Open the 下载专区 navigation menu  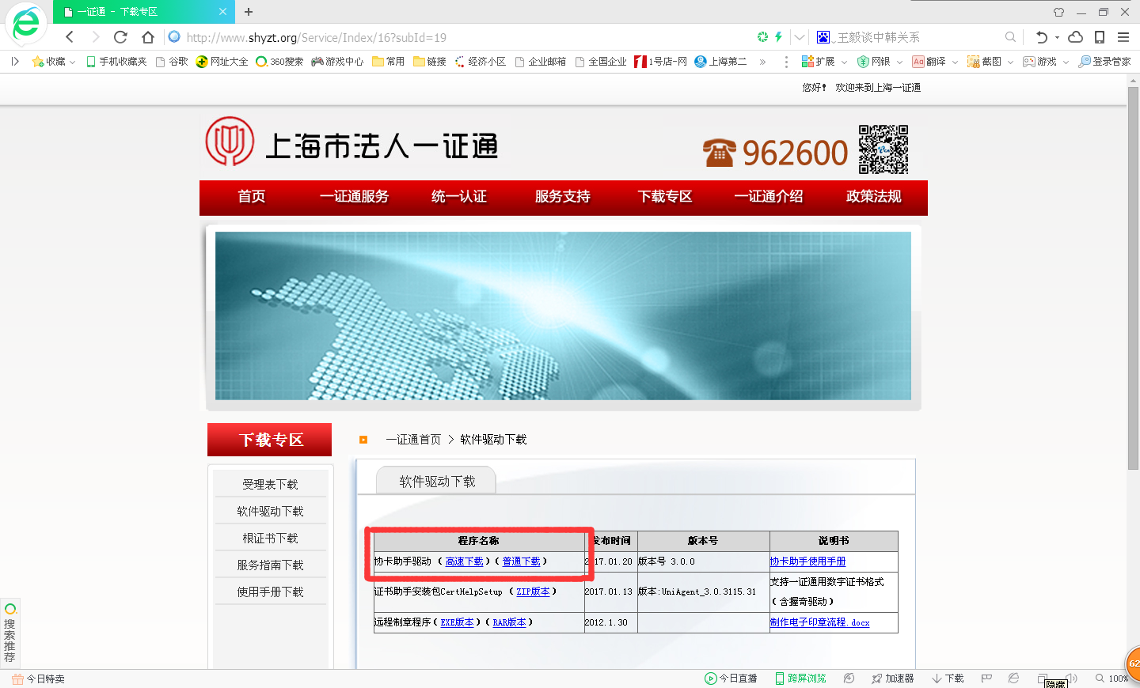tap(665, 197)
